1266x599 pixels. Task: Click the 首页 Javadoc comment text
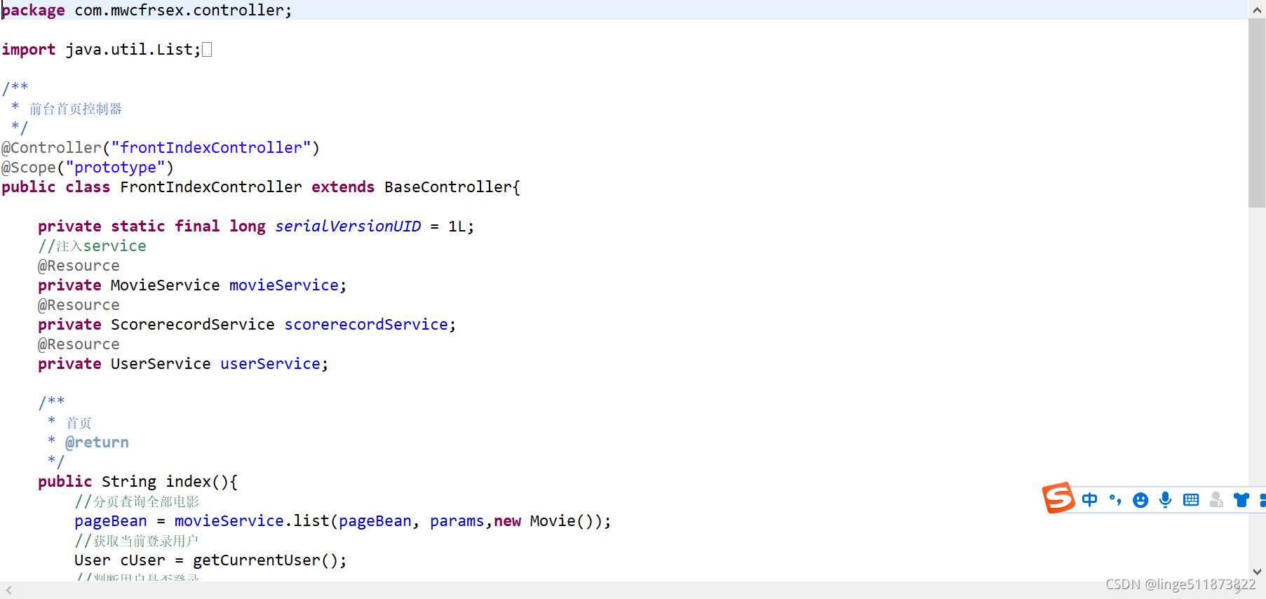(79, 423)
